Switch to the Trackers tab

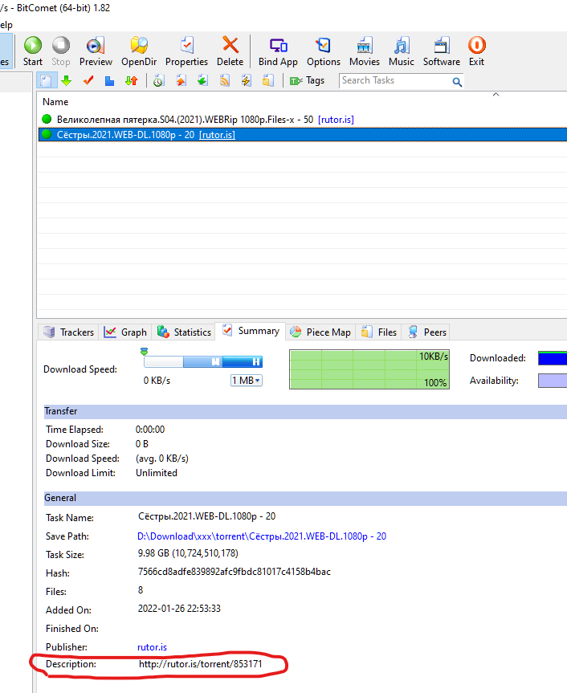(69, 332)
